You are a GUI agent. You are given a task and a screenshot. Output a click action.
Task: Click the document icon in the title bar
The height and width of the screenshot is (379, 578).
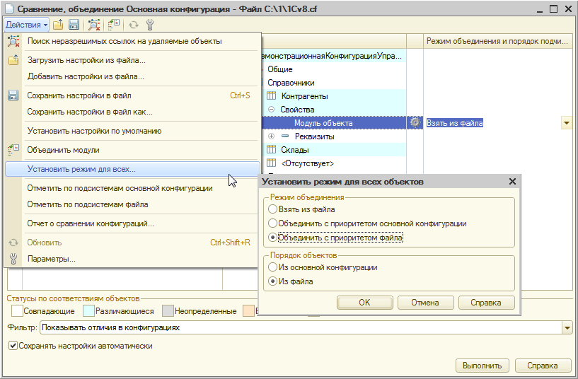(x=10, y=9)
